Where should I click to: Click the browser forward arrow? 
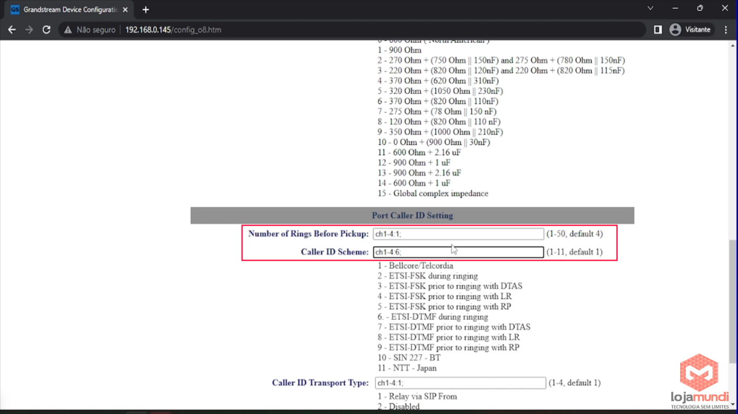29,30
